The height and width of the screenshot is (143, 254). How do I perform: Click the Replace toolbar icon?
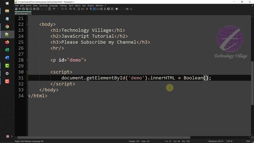66,9
